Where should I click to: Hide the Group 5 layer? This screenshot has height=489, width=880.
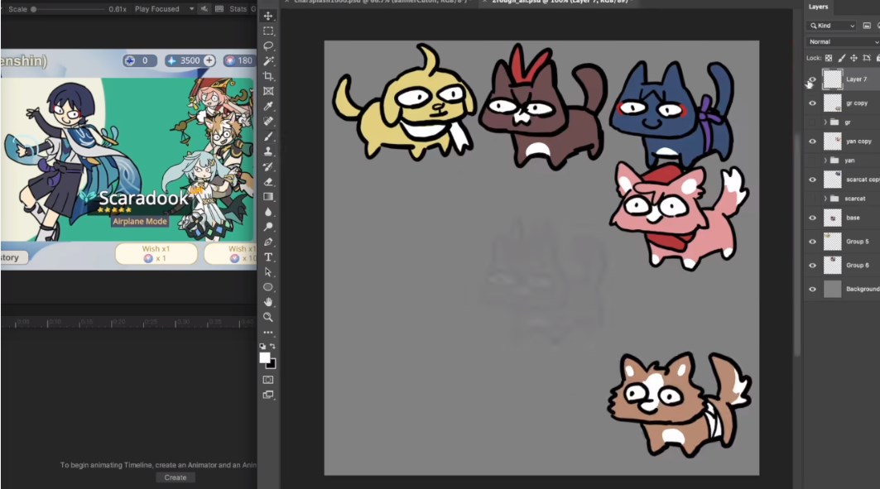pyautogui.click(x=812, y=242)
